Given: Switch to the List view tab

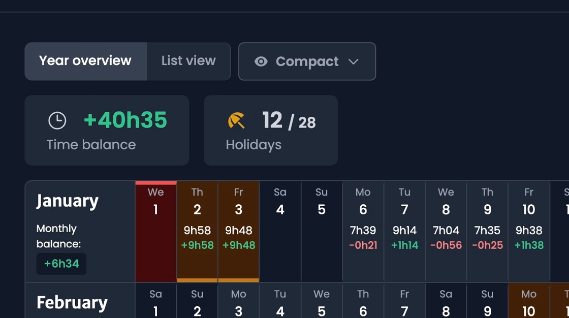Looking at the screenshot, I should [x=188, y=61].
